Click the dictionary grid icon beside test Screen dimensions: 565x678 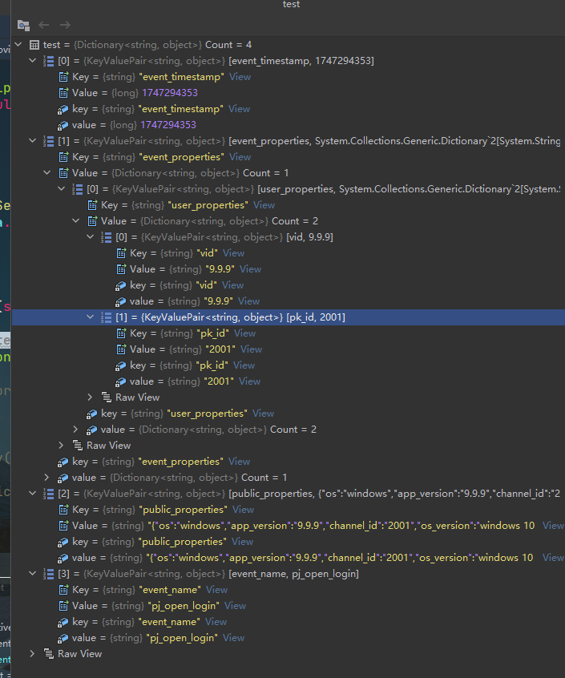(x=34, y=45)
